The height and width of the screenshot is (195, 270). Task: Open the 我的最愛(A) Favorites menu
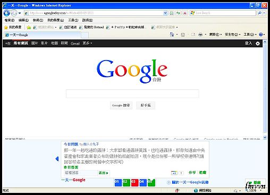[x=55, y=20]
